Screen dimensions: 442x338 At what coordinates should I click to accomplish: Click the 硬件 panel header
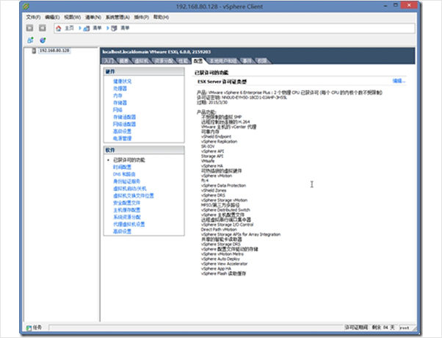[x=144, y=72]
